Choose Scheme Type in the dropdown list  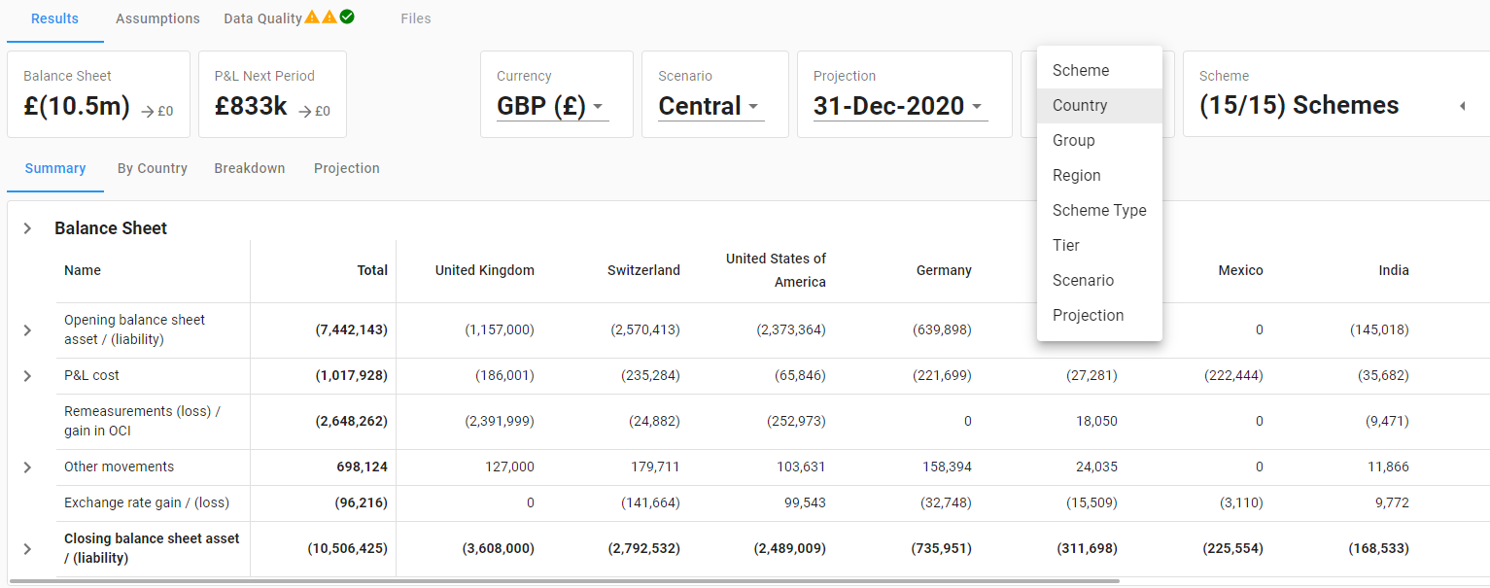tap(1099, 211)
